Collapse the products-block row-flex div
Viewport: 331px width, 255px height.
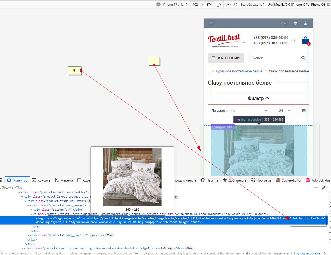click(x=20, y=192)
